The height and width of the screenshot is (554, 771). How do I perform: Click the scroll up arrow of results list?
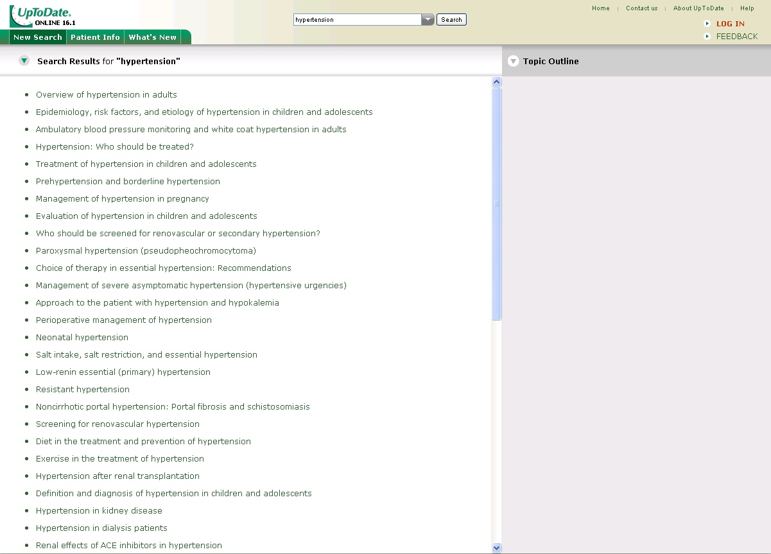pyautogui.click(x=496, y=82)
